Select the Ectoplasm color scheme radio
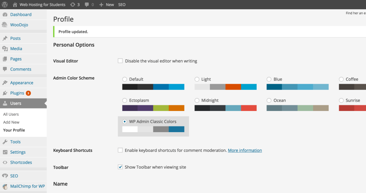The width and height of the screenshot is (366, 193). tap(125, 100)
